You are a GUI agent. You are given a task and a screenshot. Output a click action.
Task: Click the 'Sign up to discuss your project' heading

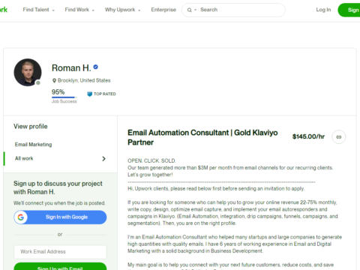pos(58,187)
